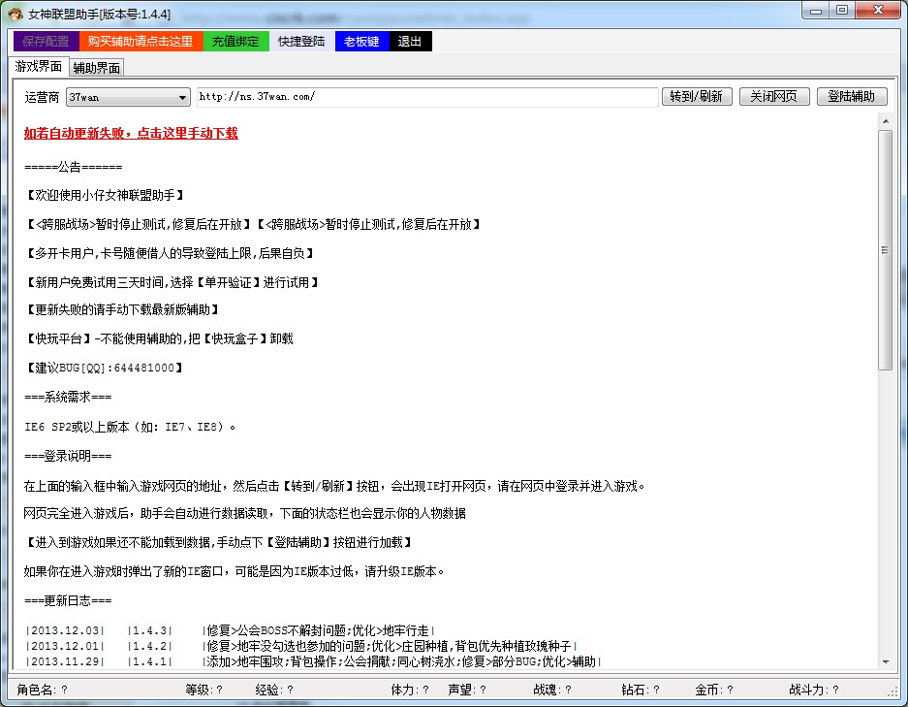
Task: Click 退出 to exit the assistant
Action: point(409,41)
